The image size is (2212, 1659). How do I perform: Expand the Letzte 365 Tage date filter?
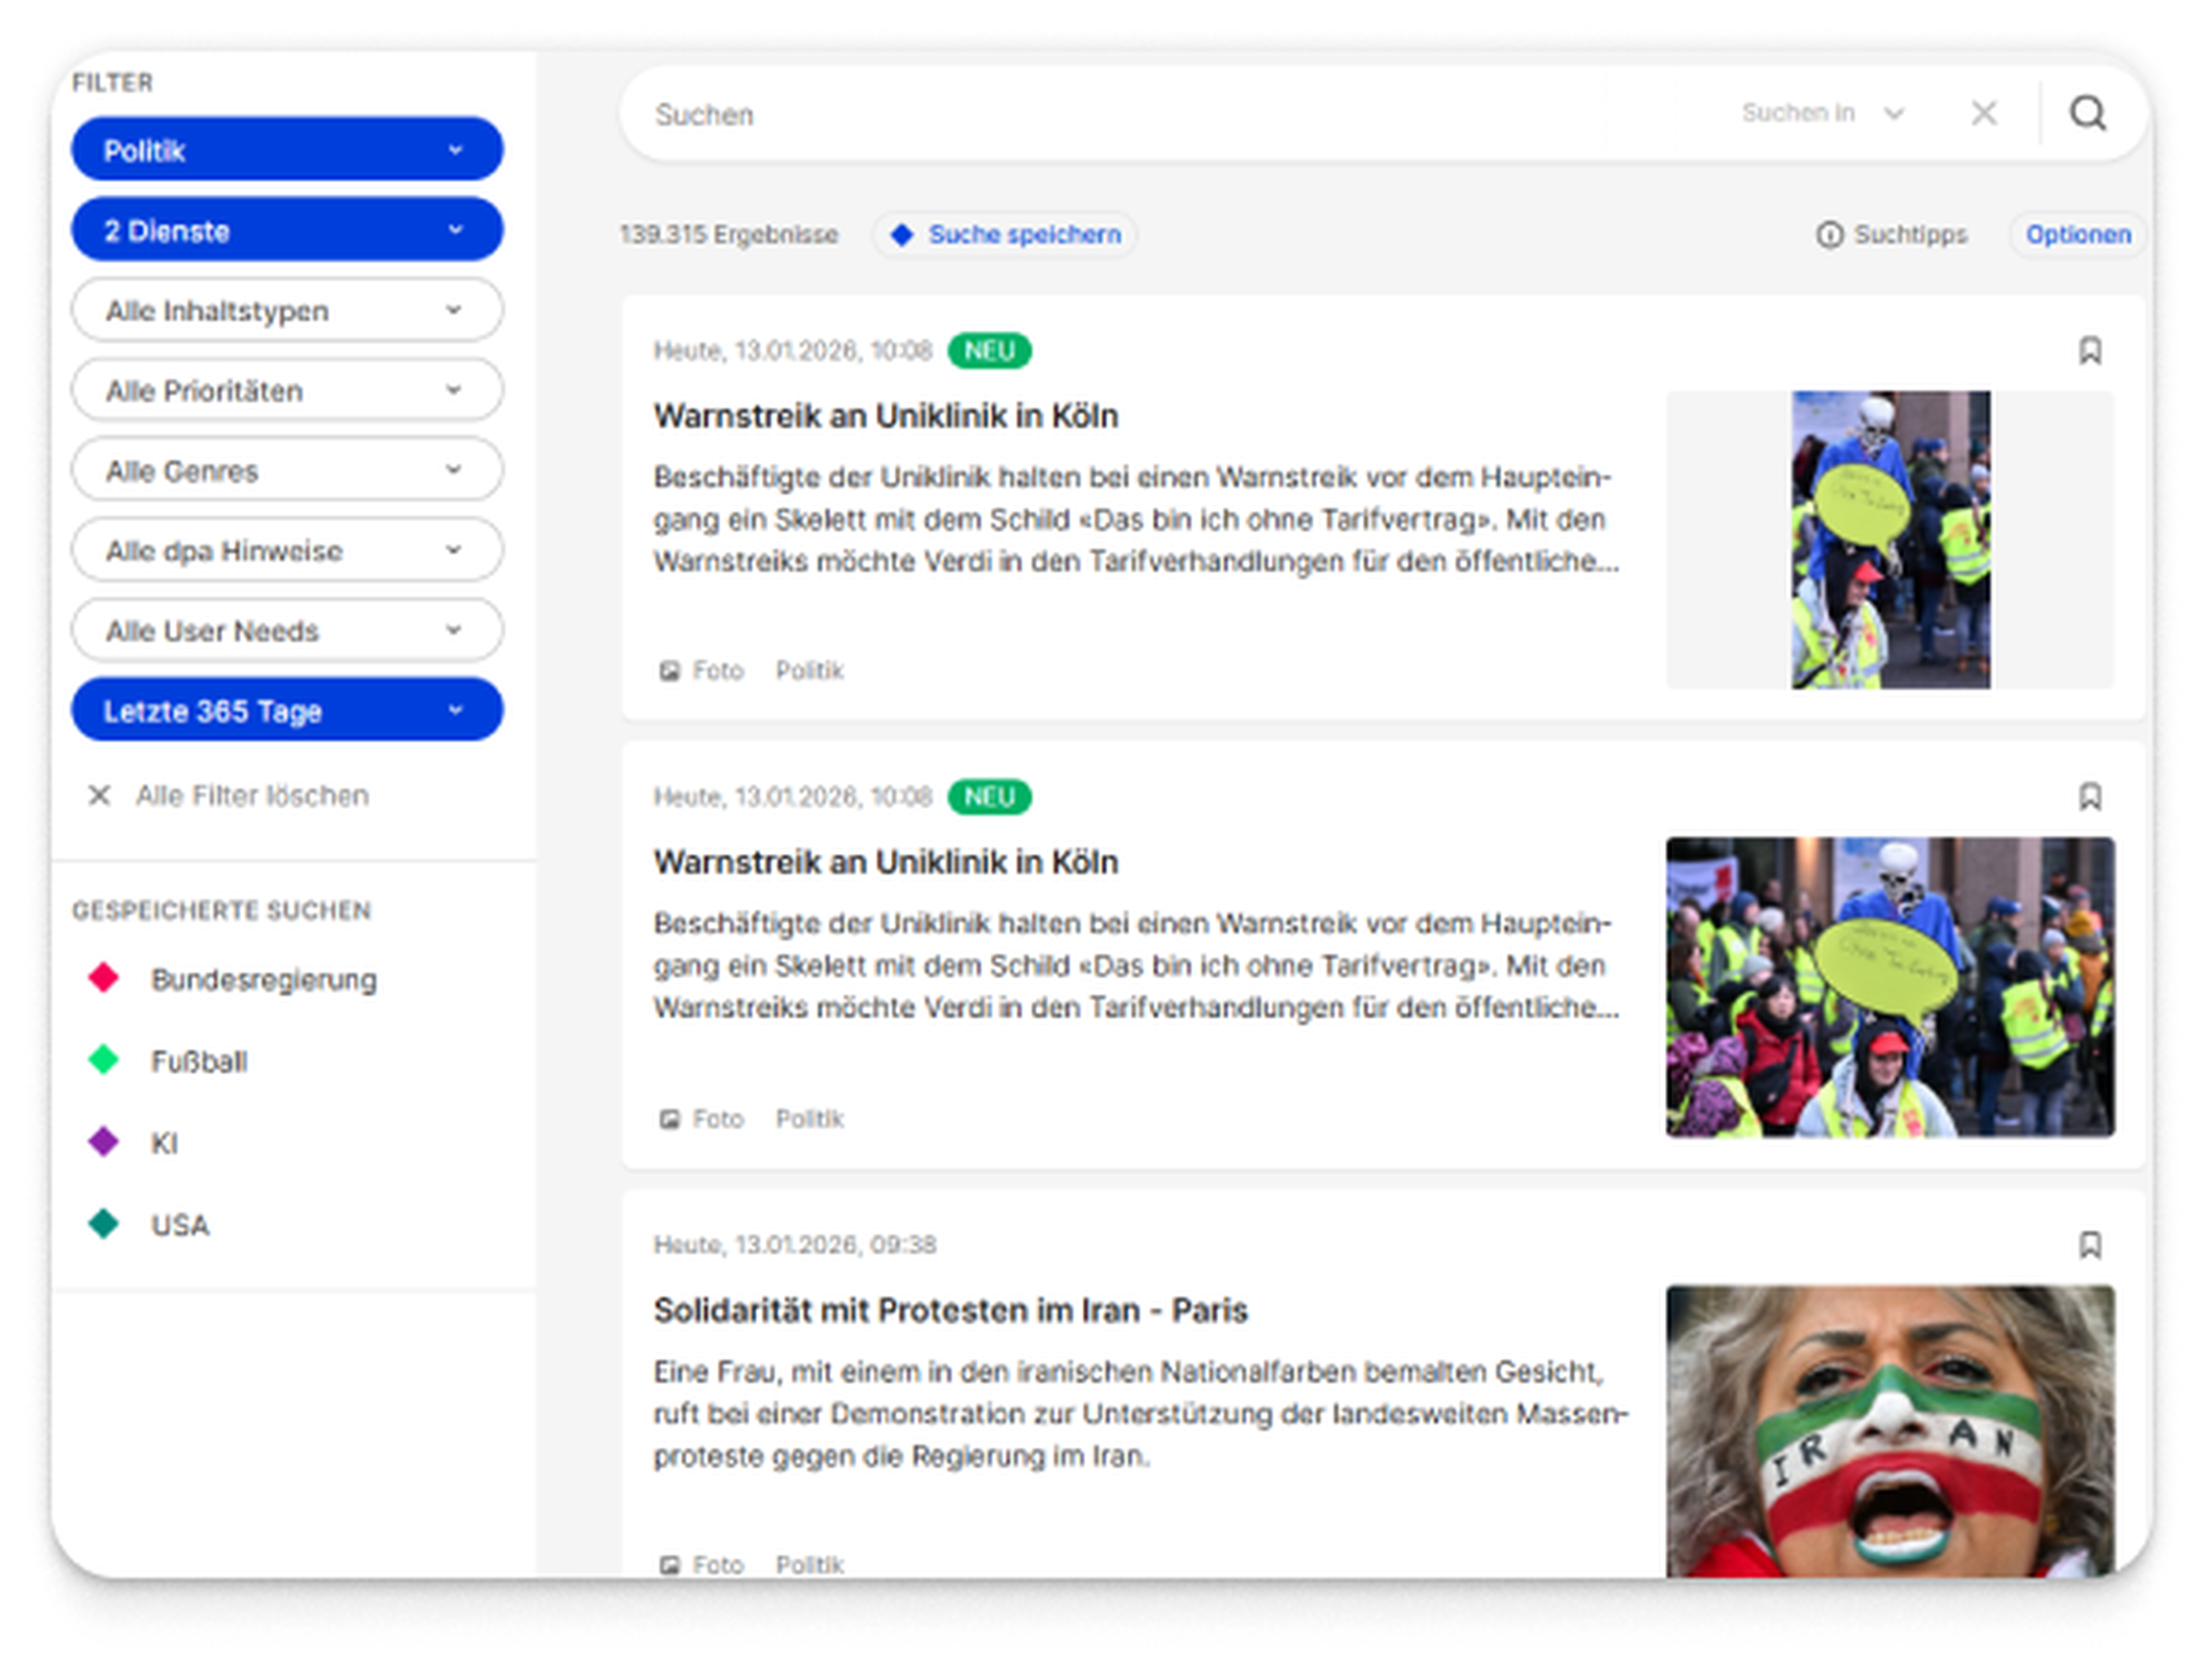287,711
